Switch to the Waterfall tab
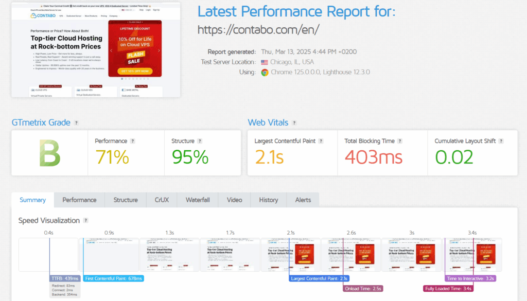527x301 pixels. coord(198,200)
